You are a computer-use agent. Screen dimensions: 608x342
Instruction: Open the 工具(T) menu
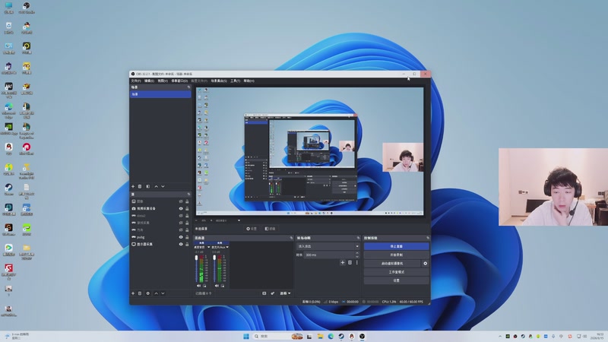[x=236, y=81]
